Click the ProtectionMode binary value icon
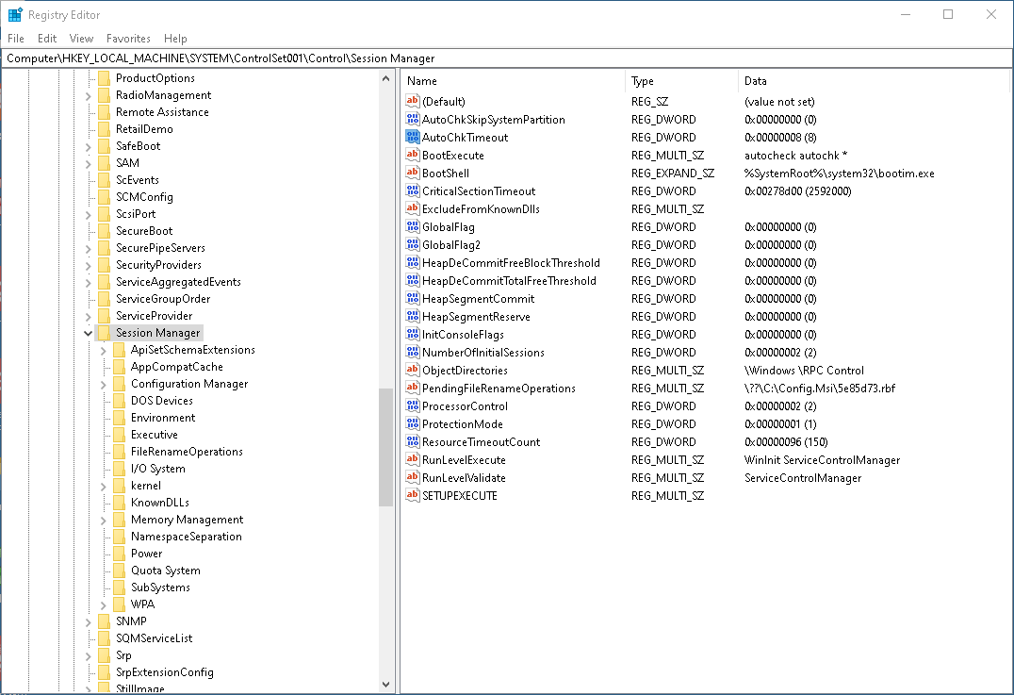The width and height of the screenshot is (1014, 695). click(412, 424)
